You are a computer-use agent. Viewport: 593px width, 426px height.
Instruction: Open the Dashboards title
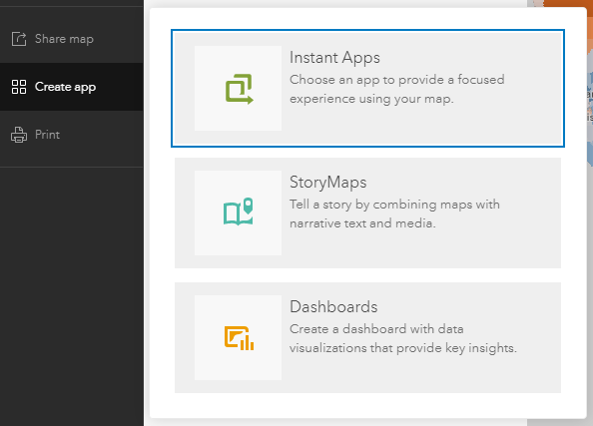[x=333, y=306]
